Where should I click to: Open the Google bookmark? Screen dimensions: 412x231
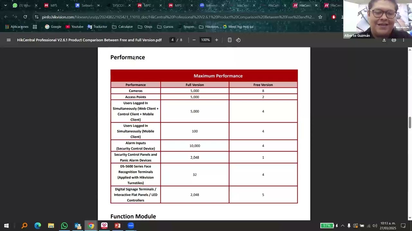point(53,27)
